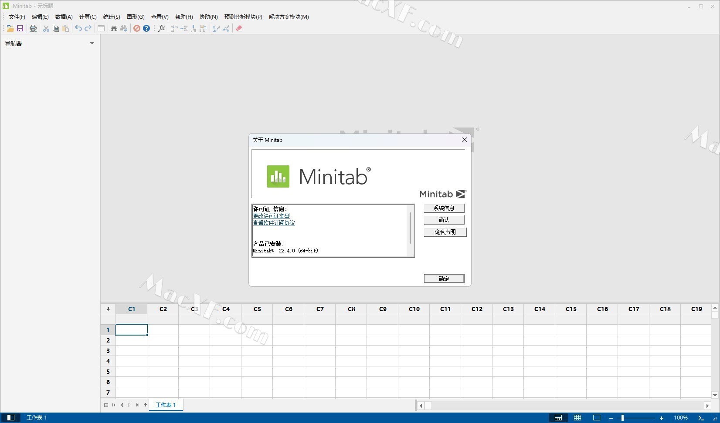Click the Copy toolbar icon
Viewport: 720px width, 423px height.
[56, 28]
